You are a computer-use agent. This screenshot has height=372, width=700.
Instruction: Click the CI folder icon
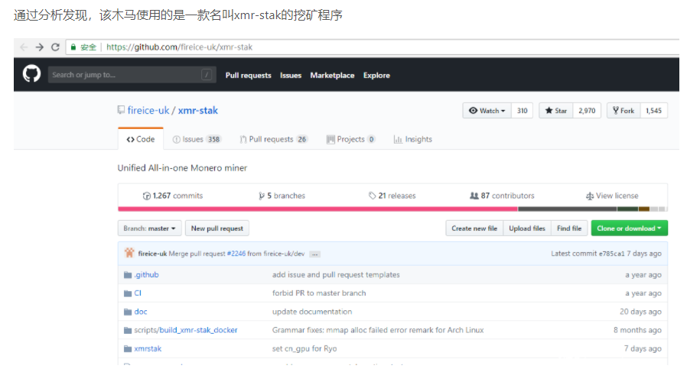tap(128, 293)
